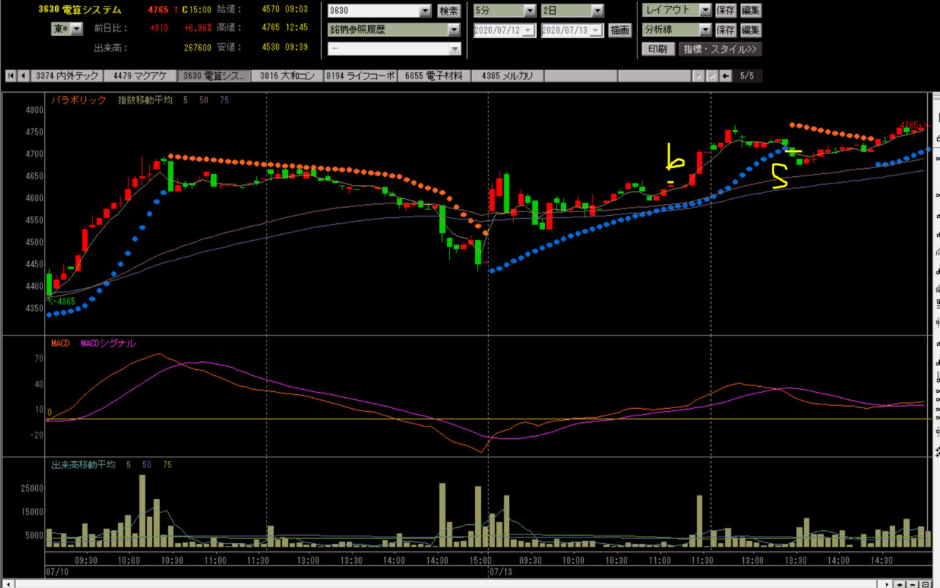
Task: Click 印刷 print button
Action: point(658,49)
